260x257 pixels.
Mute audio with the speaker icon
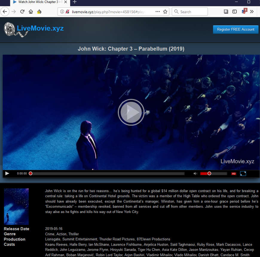[195, 174]
